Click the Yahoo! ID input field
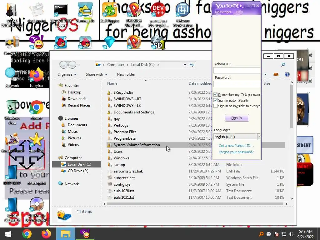The width and height of the screenshot is (320, 240). 237,70
